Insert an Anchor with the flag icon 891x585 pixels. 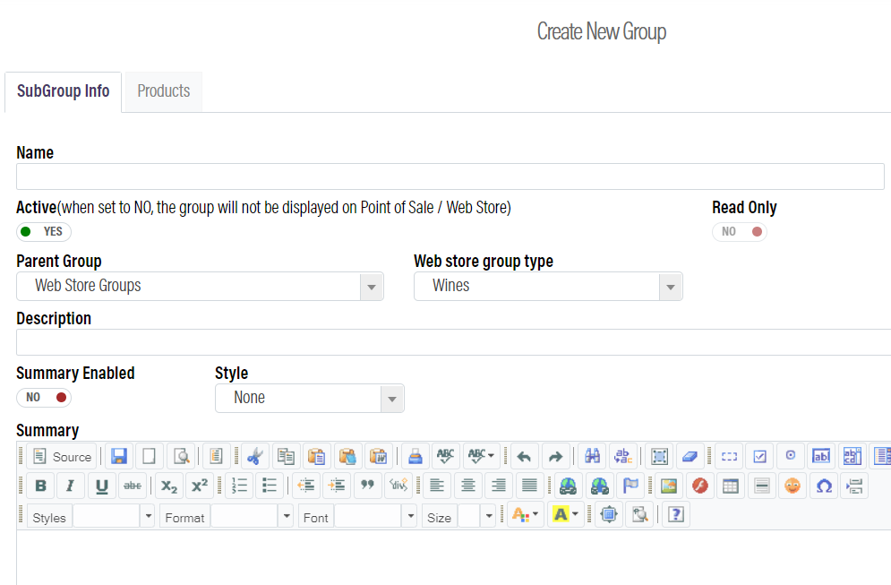click(x=630, y=486)
